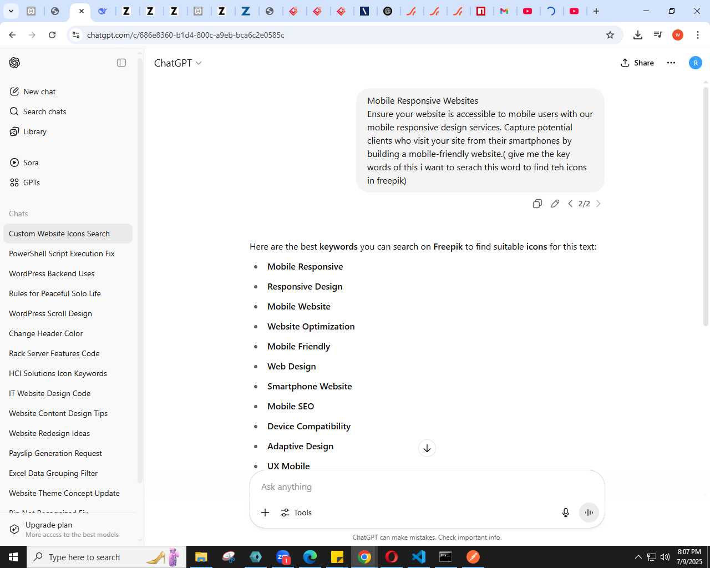Viewport: 710px width, 568px height.
Task: Open a new browser tab
Action: (596, 11)
